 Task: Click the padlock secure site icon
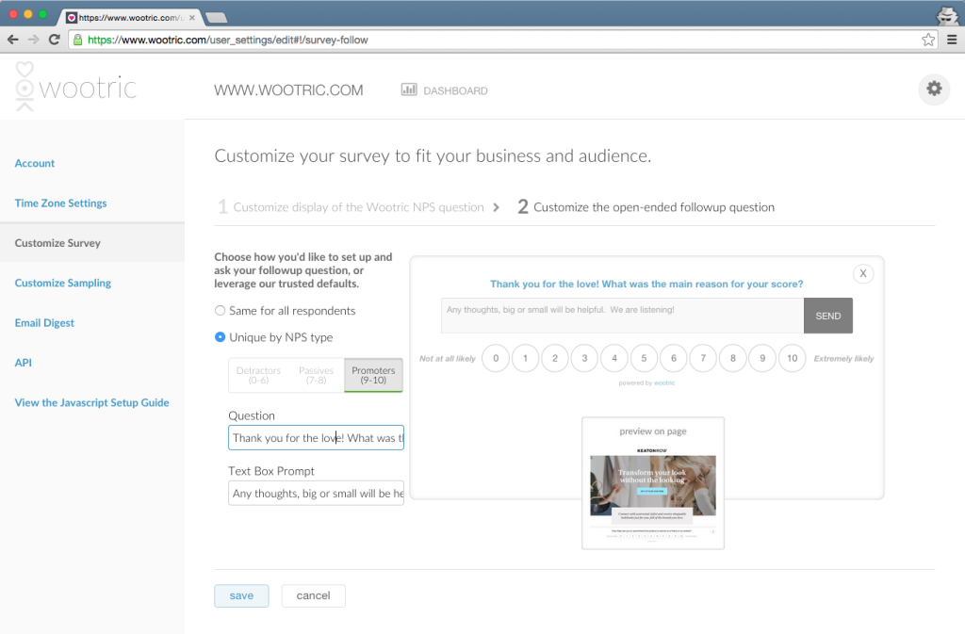(77, 40)
